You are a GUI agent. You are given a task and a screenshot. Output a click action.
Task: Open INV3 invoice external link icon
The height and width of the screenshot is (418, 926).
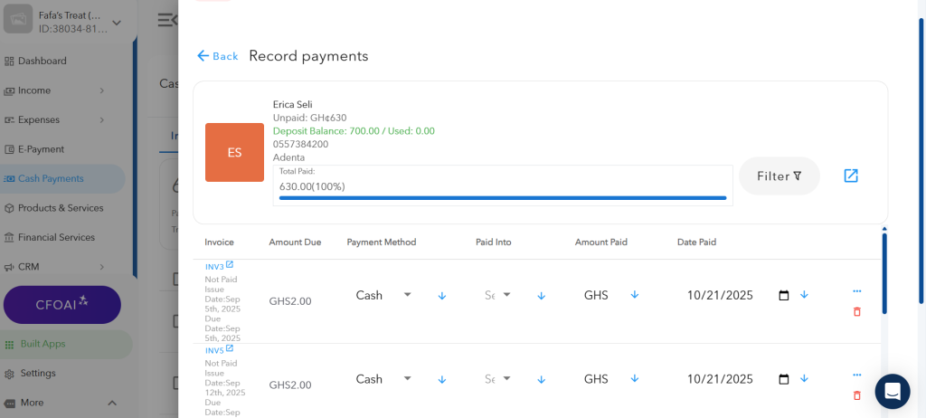tap(230, 265)
